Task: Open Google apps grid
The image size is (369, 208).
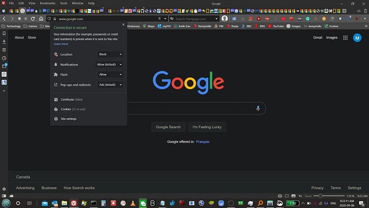Action: tap(345, 38)
